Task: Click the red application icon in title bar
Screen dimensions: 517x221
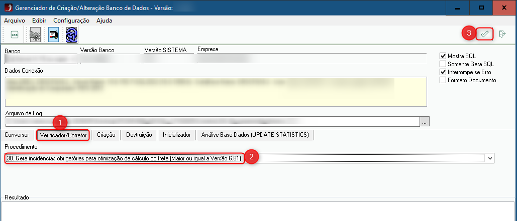Action: tap(7, 8)
